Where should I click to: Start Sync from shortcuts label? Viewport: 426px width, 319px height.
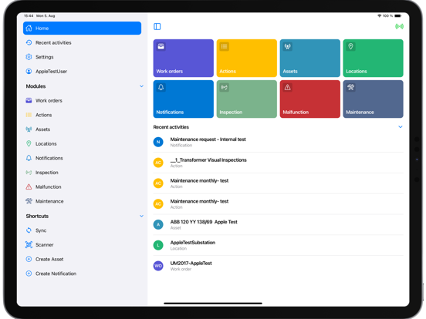41,230
